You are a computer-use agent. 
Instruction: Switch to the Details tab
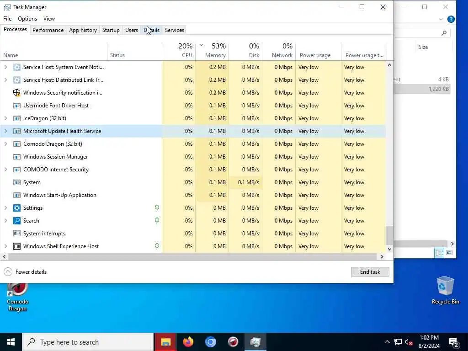pyautogui.click(x=152, y=30)
